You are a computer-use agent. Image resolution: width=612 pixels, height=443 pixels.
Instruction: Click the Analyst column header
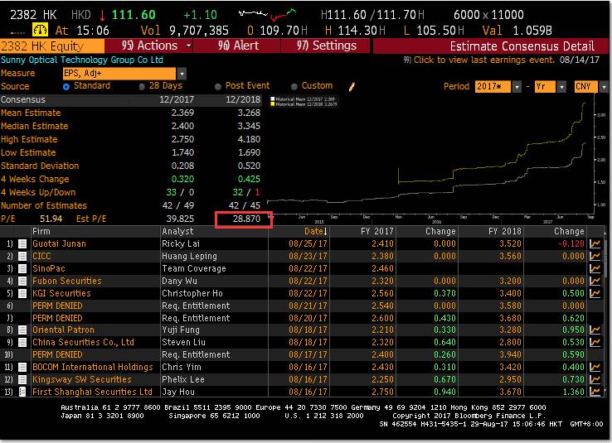[x=178, y=231]
